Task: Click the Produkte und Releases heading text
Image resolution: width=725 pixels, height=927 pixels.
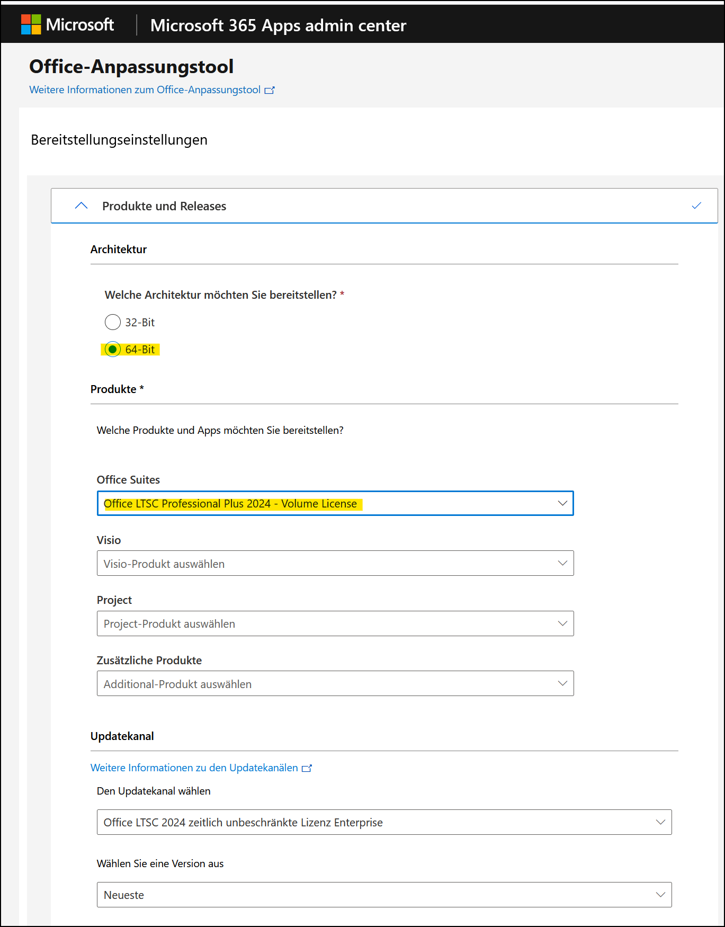Action: tap(164, 206)
